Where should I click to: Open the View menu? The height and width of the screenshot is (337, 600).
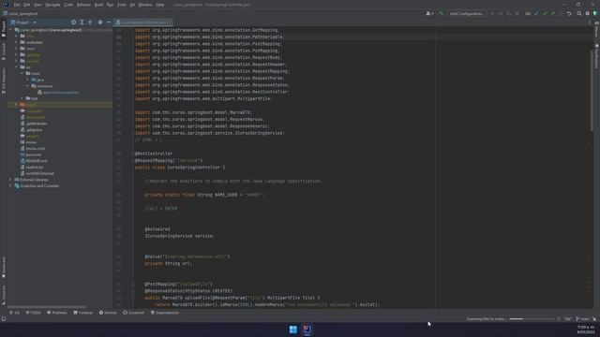[x=37, y=5]
